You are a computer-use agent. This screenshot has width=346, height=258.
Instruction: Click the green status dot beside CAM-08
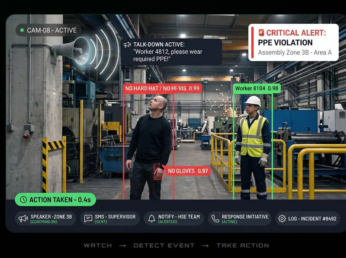pyautogui.click(x=22, y=30)
